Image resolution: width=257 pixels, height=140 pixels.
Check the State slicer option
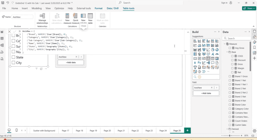tap(14, 57)
